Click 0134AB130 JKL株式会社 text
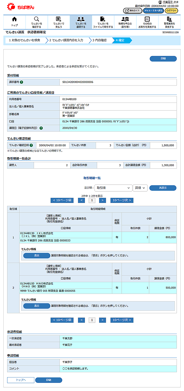The height and width of the screenshot is (391, 184). [37, 233]
